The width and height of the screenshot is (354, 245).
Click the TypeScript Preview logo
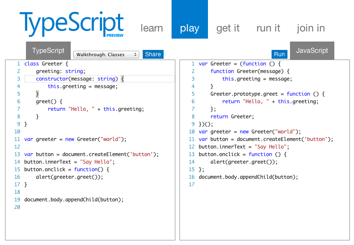(x=72, y=24)
